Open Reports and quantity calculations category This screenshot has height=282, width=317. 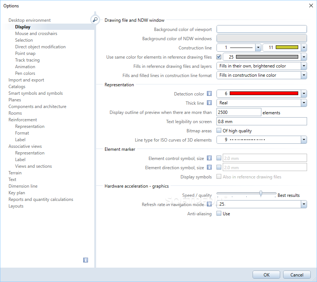pos(40,199)
